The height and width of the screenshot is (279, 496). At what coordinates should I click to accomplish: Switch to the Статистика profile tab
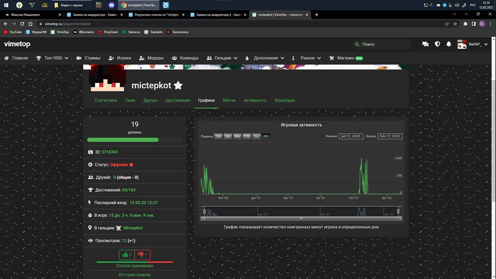[106, 100]
